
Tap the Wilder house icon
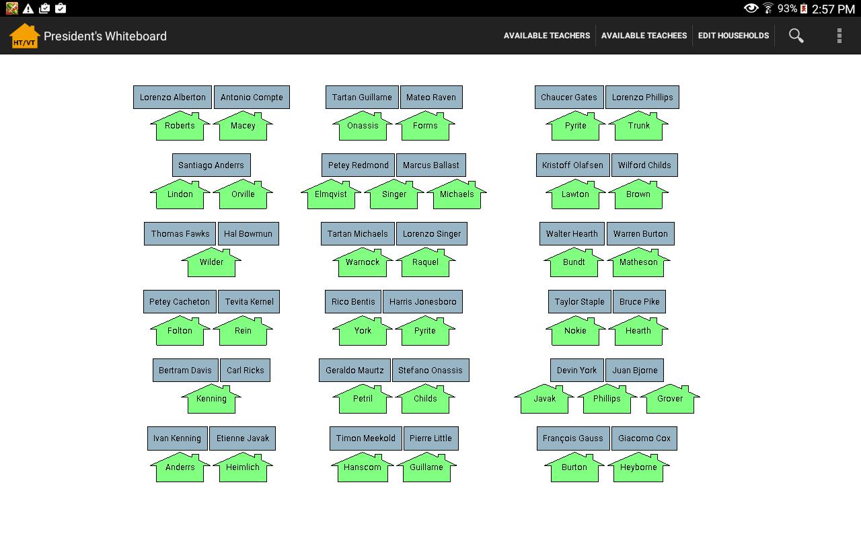[x=211, y=263]
